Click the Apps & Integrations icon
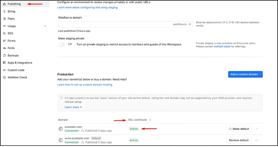Screen dimensions: 278x147 [4, 63]
